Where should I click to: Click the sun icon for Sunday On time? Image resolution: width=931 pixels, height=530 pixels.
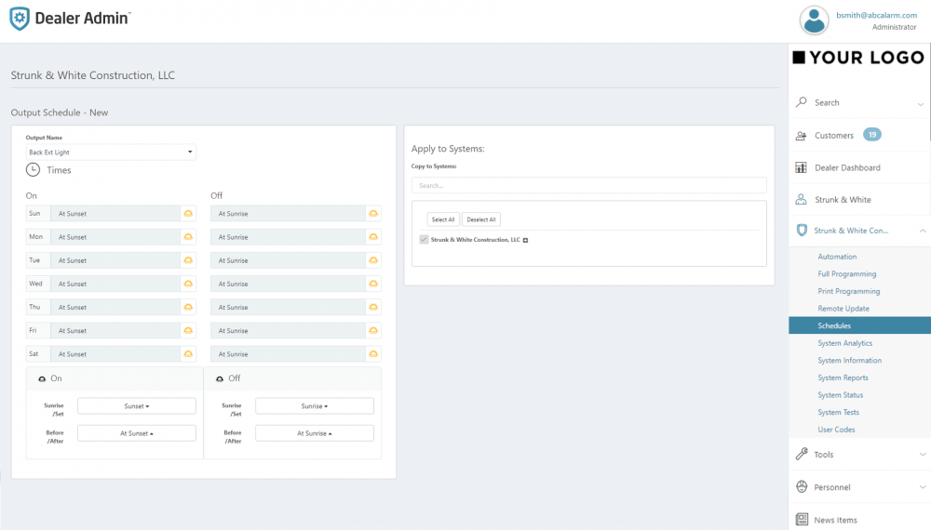(x=188, y=214)
